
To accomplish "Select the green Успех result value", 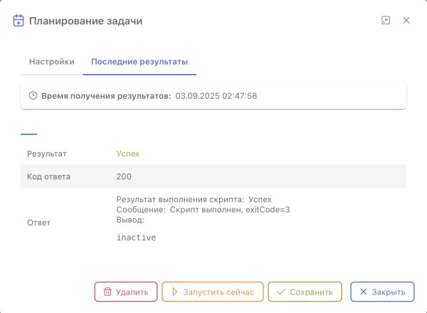I will coord(128,153).
